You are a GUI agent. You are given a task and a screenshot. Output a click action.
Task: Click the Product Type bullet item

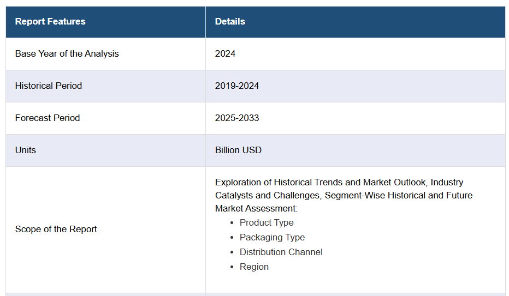coord(267,223)
